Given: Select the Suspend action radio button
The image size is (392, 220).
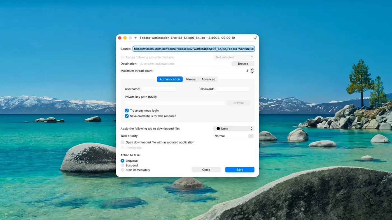Looking at the screenshot, I should [x=122, y=165].
